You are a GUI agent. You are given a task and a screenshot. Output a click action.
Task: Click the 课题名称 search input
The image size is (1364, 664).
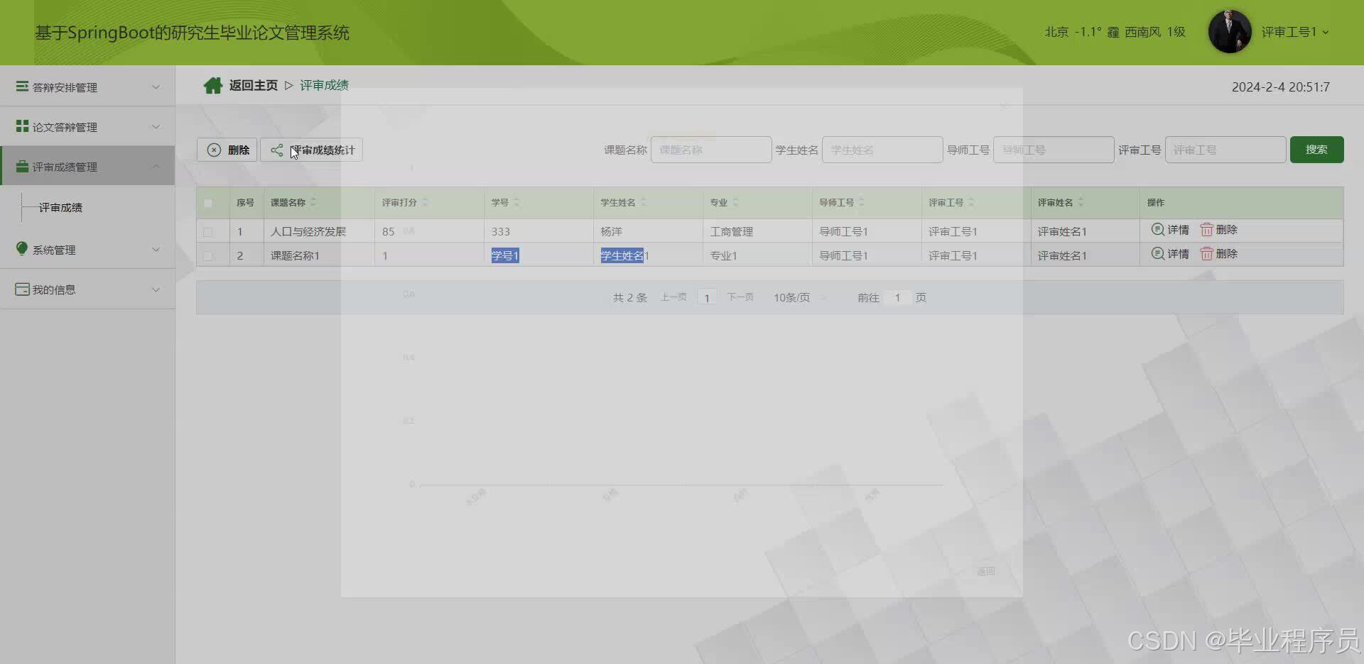click(711, 150)
